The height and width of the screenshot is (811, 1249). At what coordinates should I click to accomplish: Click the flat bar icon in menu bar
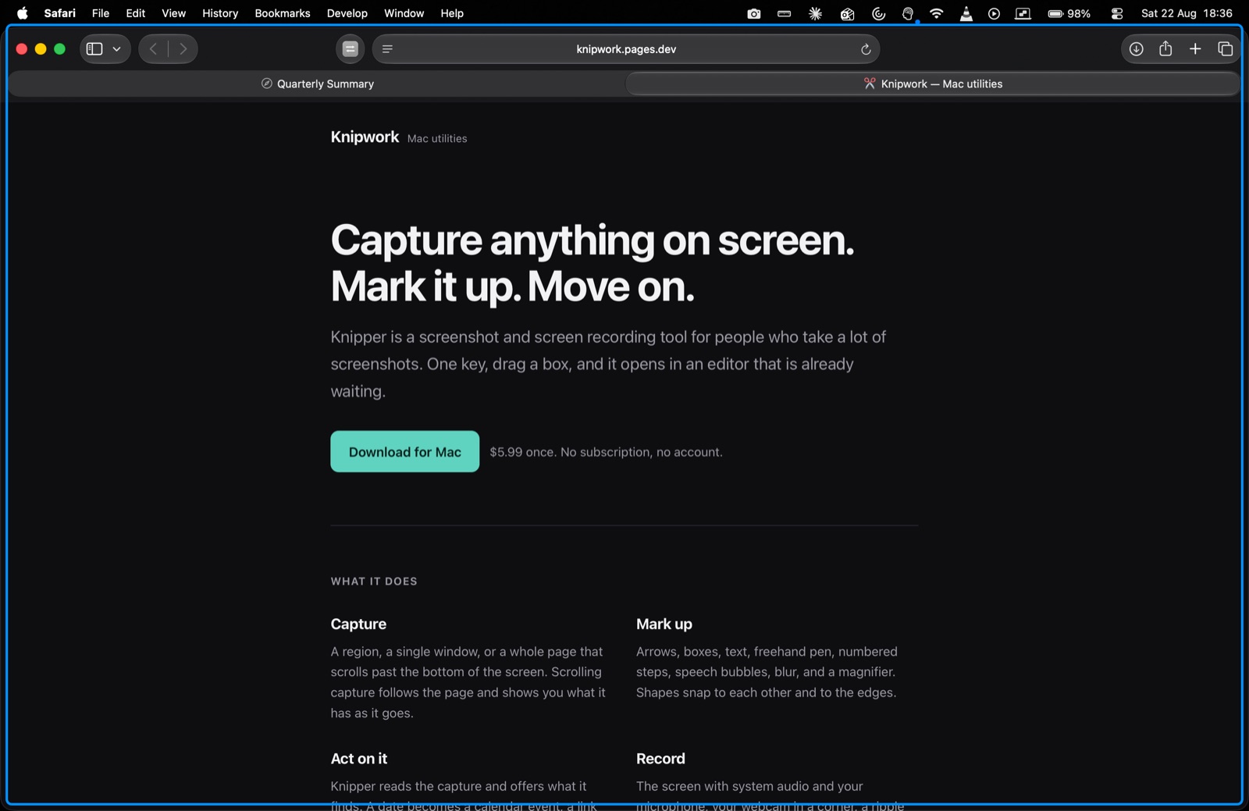point(785,13)
